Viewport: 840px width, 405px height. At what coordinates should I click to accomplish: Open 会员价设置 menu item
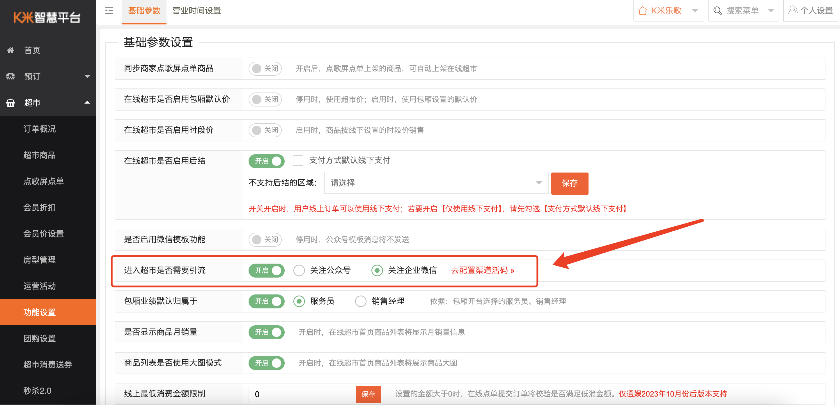pyautogui.click(x=48, y=234)
